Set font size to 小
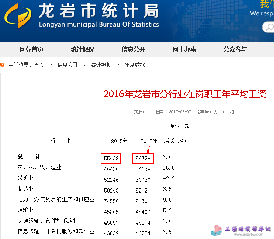Screen dimensions: 274x239 [229, 112]
